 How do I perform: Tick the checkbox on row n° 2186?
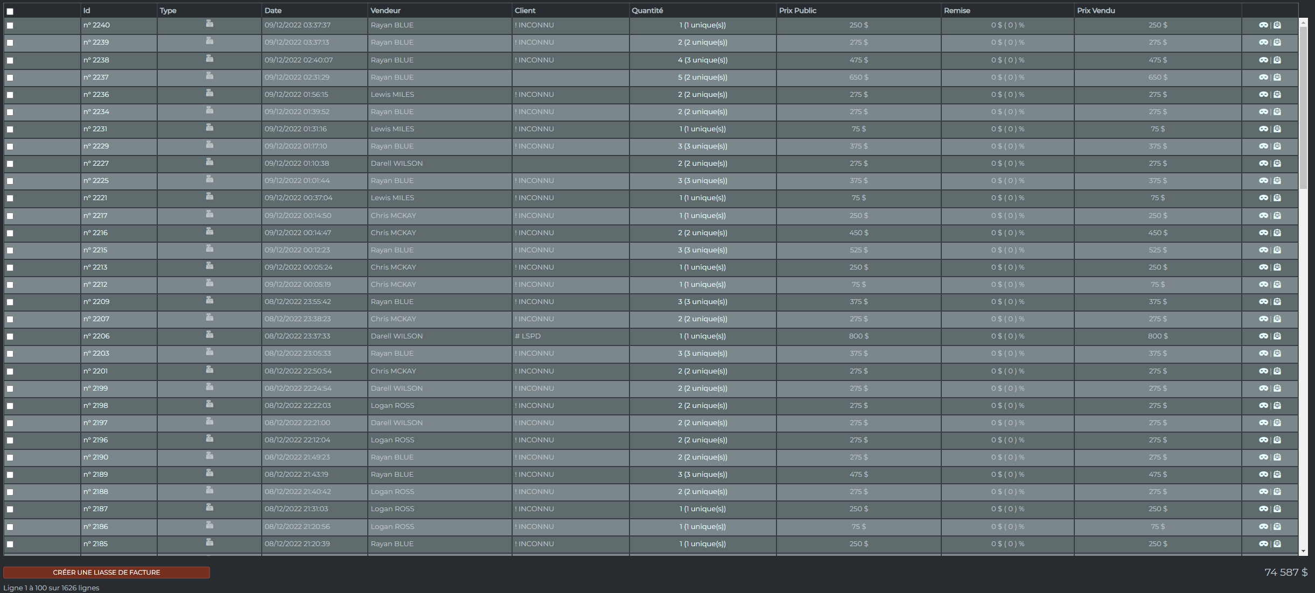point(10,527)
